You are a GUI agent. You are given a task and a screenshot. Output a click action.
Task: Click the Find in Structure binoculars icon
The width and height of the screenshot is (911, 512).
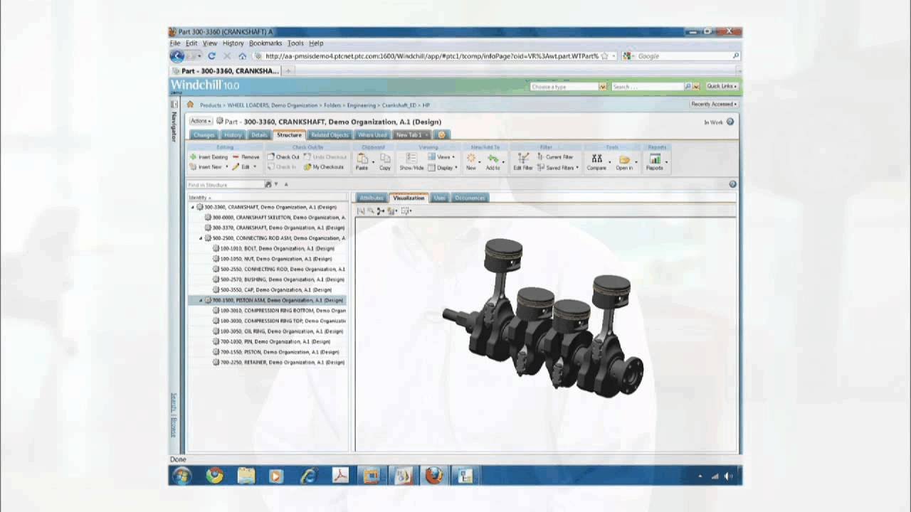coord(268,184)
